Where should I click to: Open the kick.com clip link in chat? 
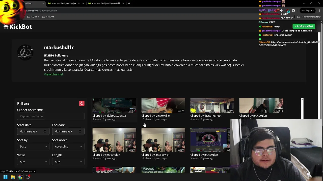290,44
